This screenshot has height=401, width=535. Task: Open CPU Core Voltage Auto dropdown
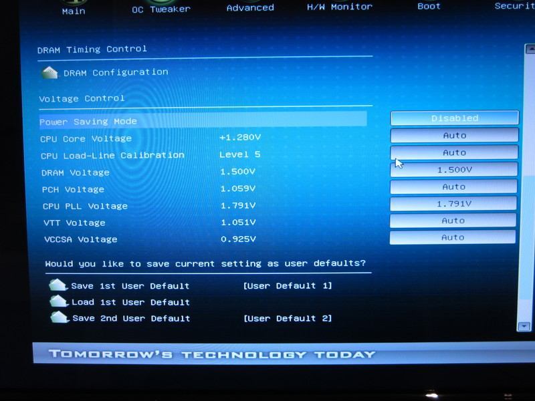pos(455,135)
